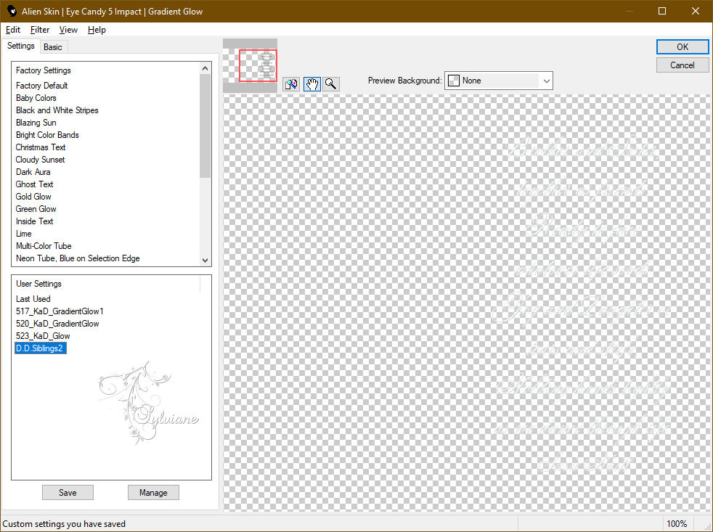Open the Edit menu
Screen dimensions: 713x532
click(13, 30)
